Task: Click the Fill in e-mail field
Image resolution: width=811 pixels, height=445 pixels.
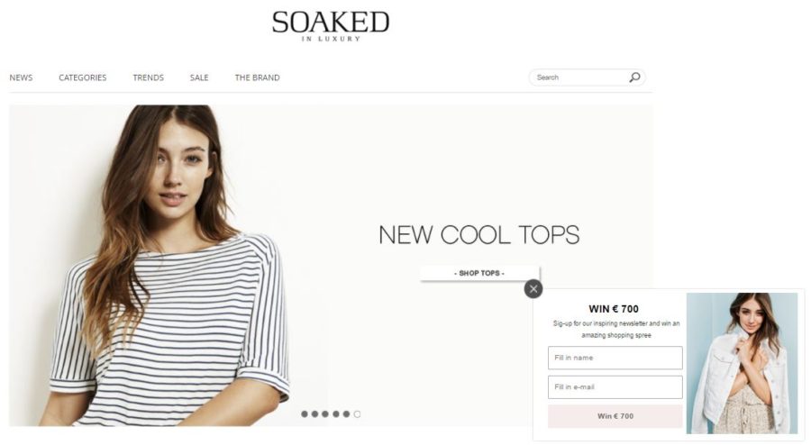Action: 615,387
